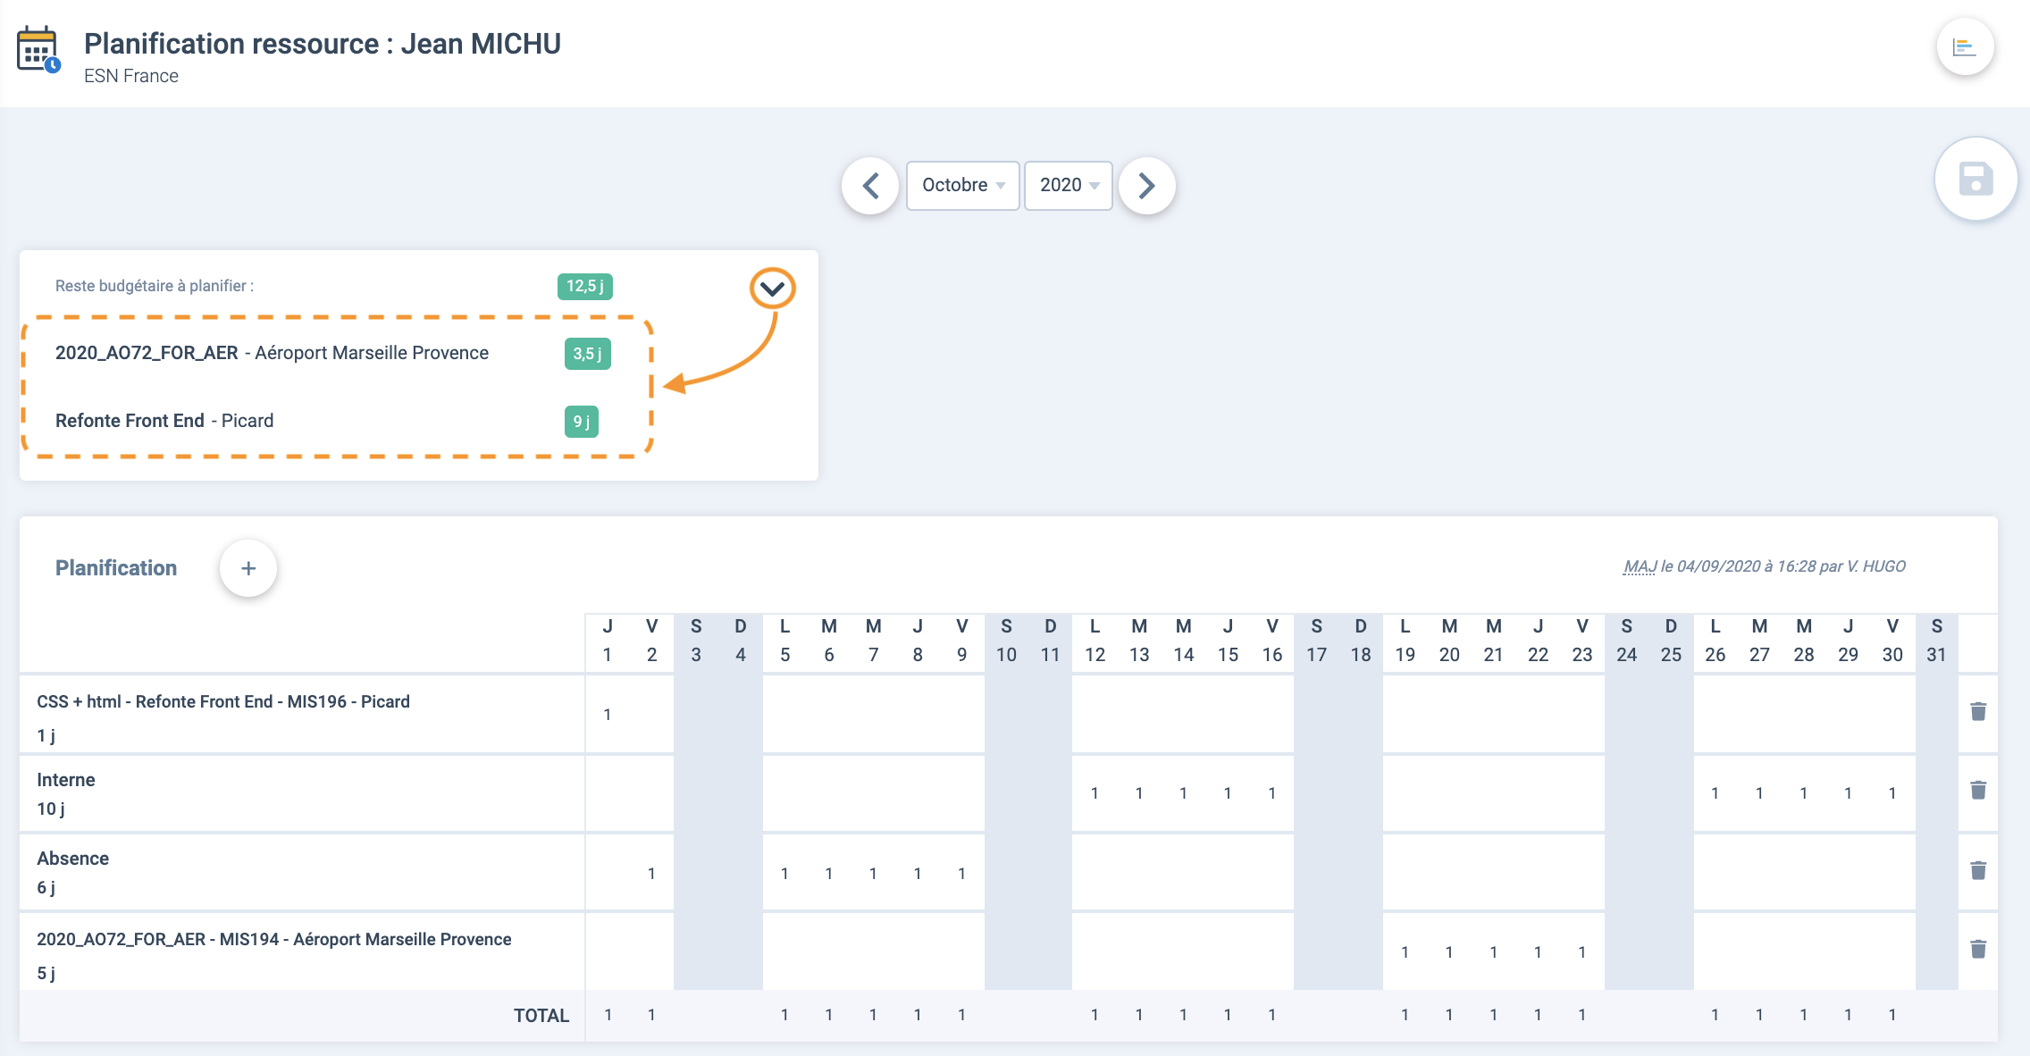Click the D 25 Sunday column header
This screenshot has width=2030, height=1056.
coord(1671,641)
